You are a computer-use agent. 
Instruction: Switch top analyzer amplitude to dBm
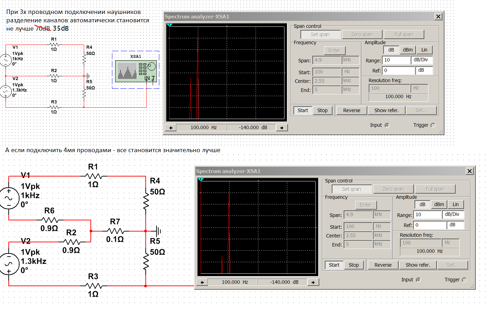tap(408, 50)
